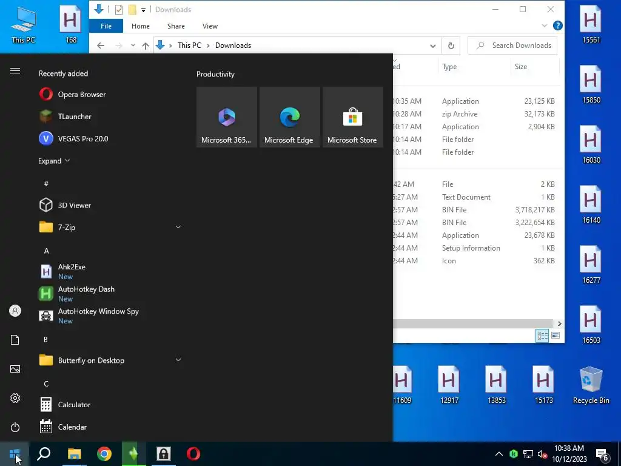This screenshot has height=466, width=621.
Task: Refresh the Downloads folder
Action: tap(451, 46)
